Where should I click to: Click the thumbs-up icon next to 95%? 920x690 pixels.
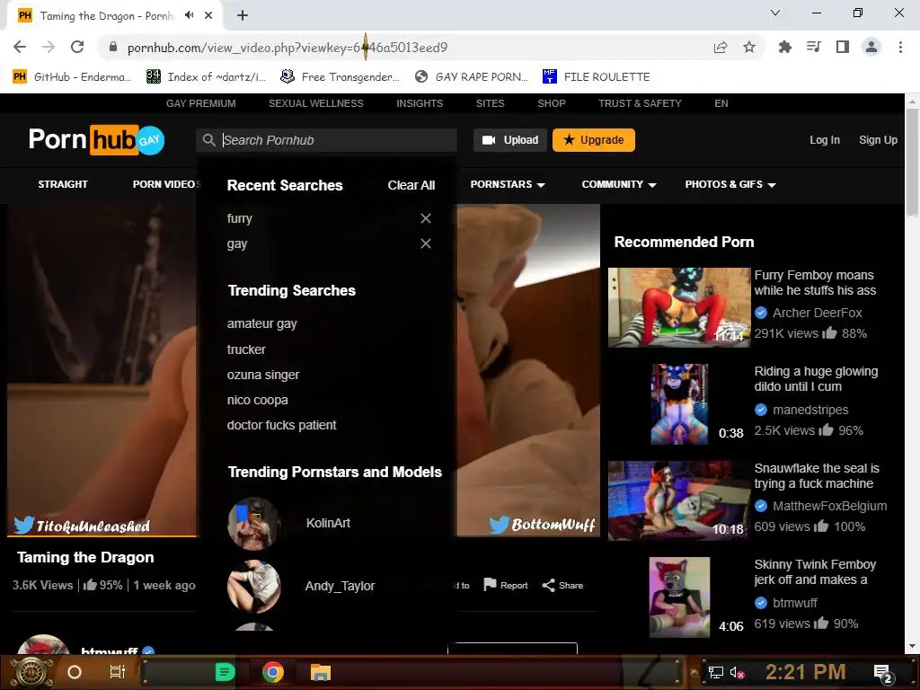[x=90, y=584]
